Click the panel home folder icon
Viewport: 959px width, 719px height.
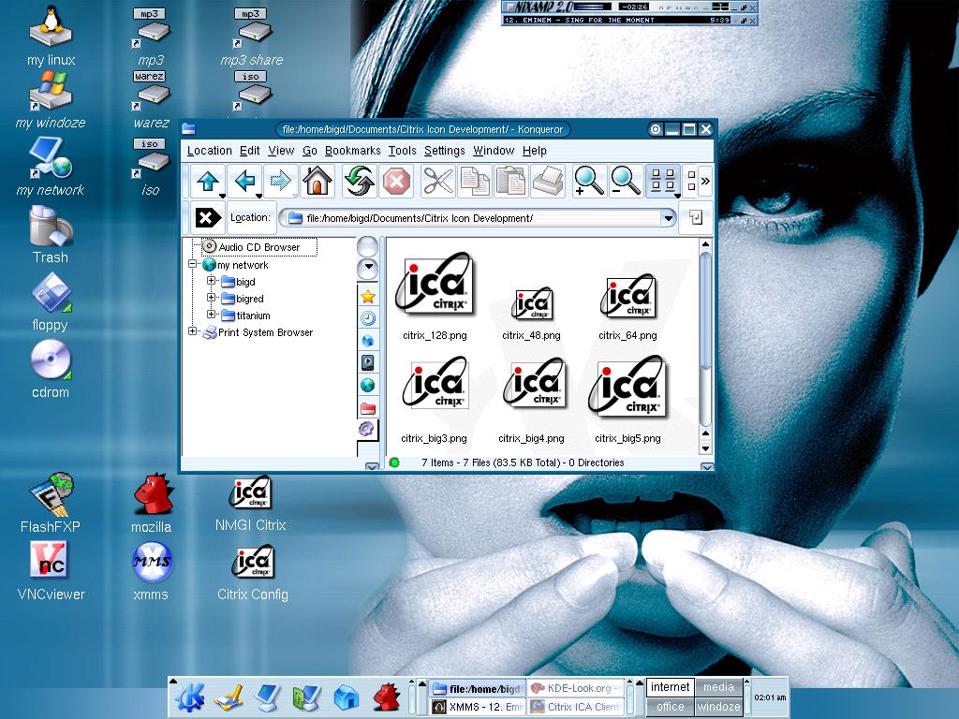[347, 697]
